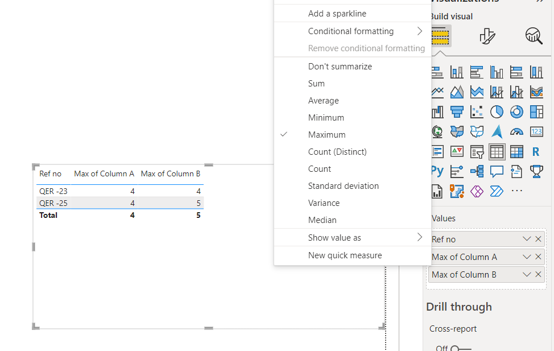
Task: Select the KPI visual
Action: pos(457,152)
